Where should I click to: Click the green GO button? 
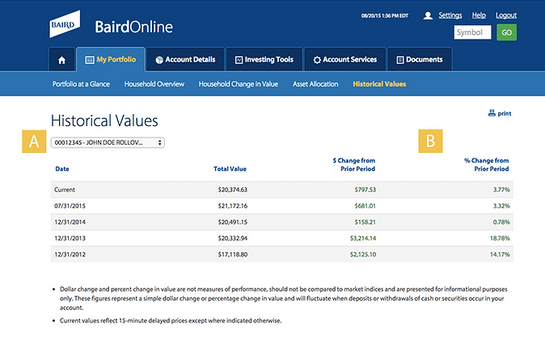[x=506, y=32]
